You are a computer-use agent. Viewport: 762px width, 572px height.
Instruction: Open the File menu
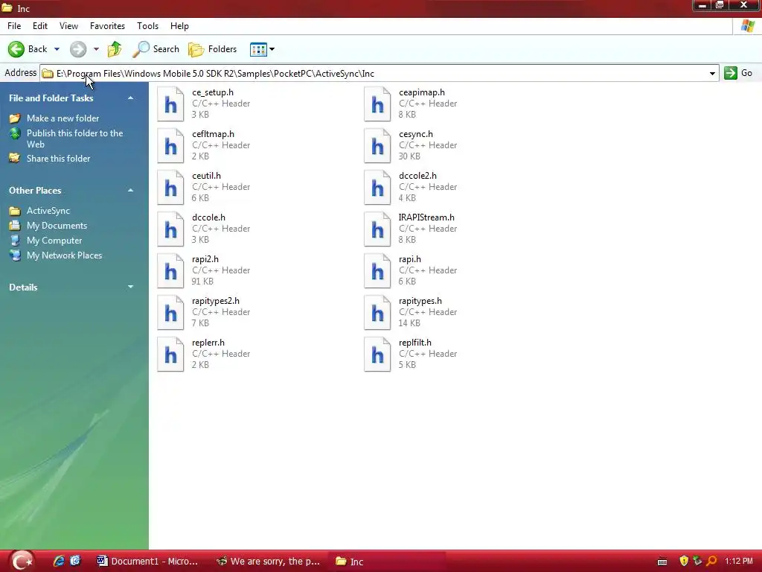pos(14,26)
